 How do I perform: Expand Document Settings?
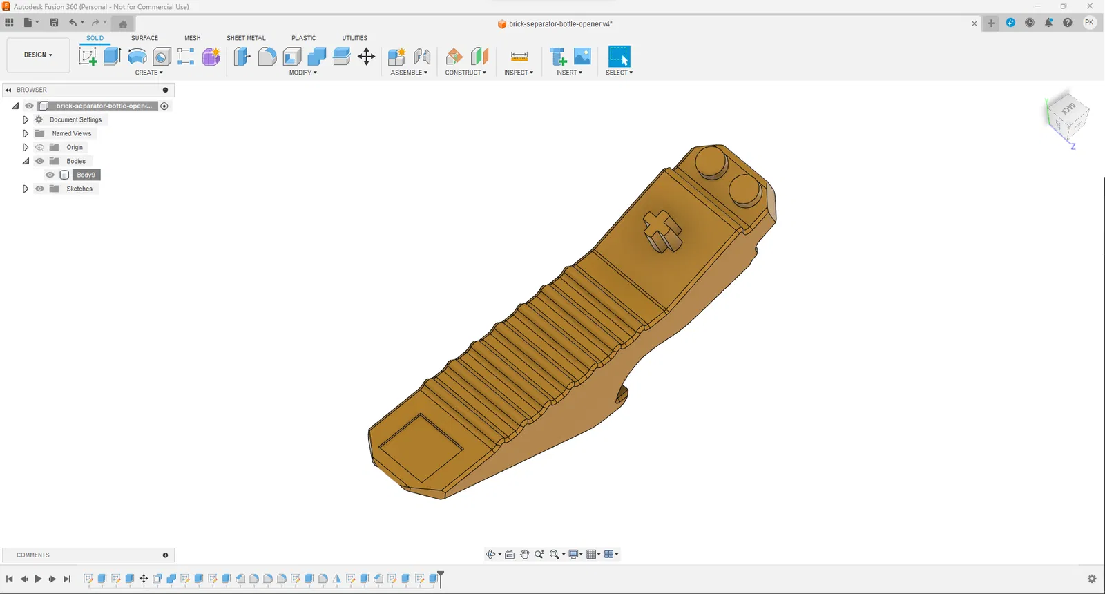[26, 119]
